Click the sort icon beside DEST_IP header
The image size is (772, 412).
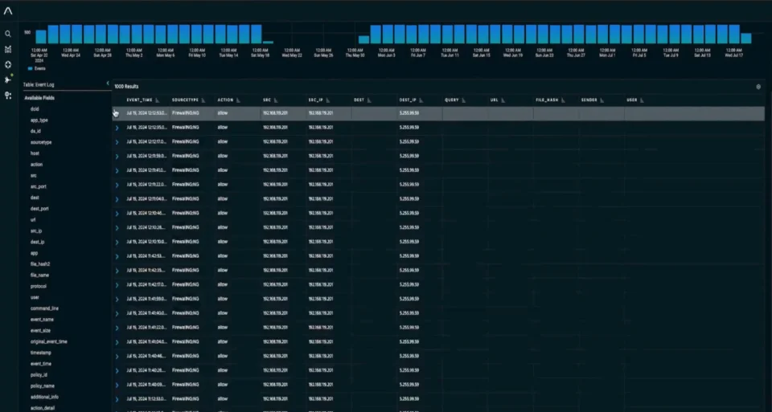tap(421, 100)
